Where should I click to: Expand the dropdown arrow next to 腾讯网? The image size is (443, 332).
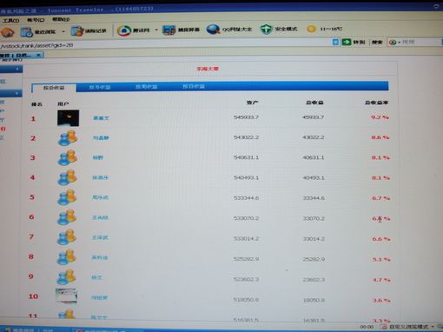pos(156,30)
